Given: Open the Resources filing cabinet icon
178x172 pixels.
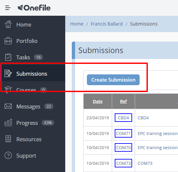Looking at the screenshot, I should coord(8,139).
